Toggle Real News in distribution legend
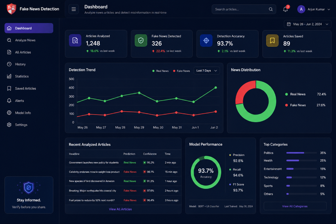The width and height of the screenshot is (336, 224). pyautogui.click(x=295, y=94)
